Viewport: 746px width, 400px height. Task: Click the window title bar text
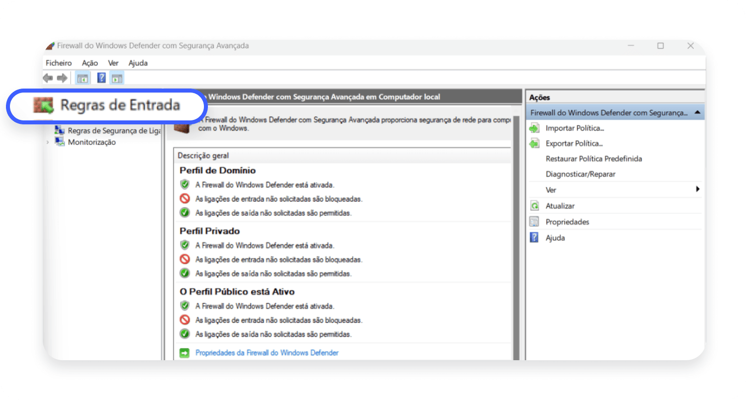153,46
